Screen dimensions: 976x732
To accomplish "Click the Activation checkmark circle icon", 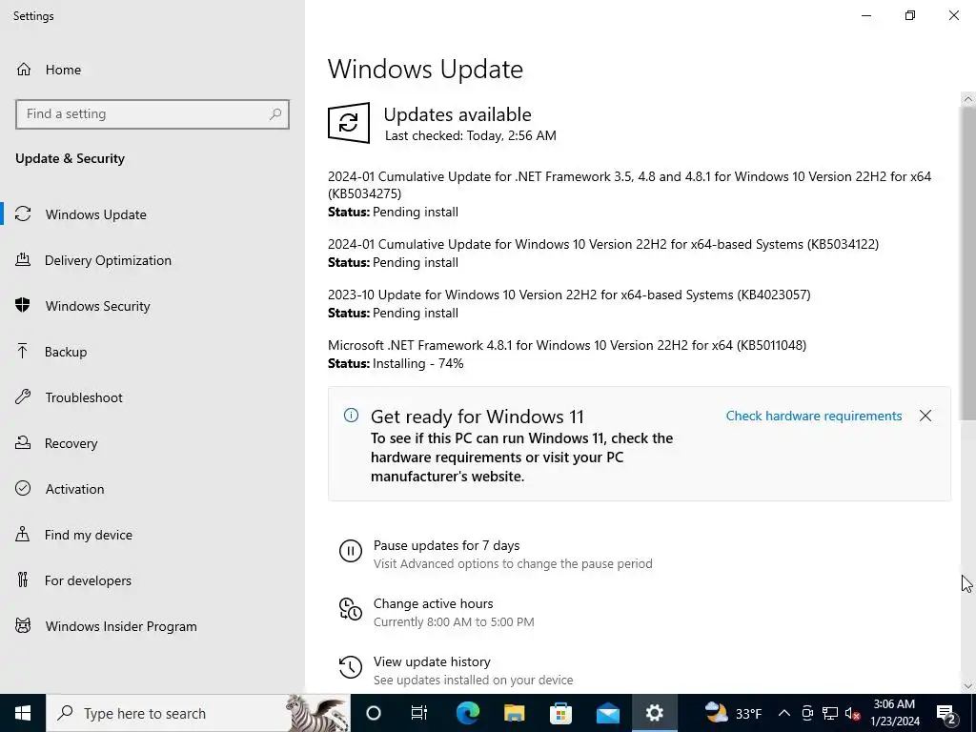I will point(23,489).
